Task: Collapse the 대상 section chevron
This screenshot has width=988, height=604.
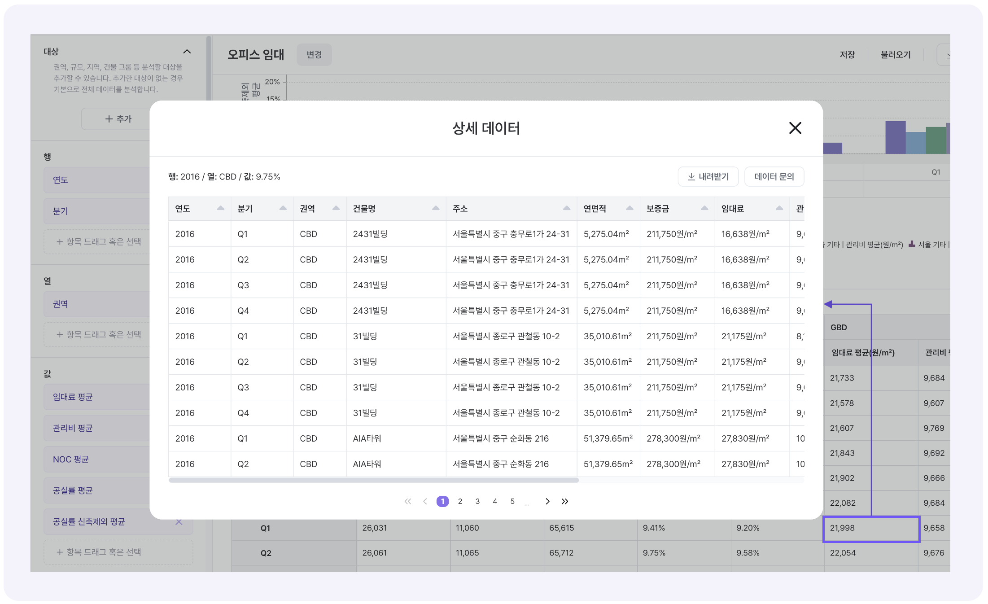Action: (x=187, y=52)
